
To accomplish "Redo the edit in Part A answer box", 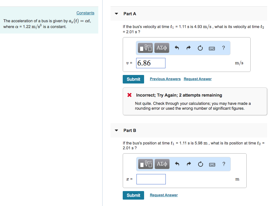I will pyautogui.click(x=188, y=48).
